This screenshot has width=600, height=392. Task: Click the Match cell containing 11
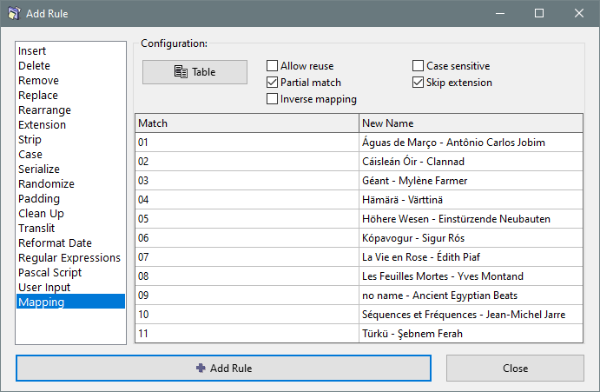click(247, 334)
